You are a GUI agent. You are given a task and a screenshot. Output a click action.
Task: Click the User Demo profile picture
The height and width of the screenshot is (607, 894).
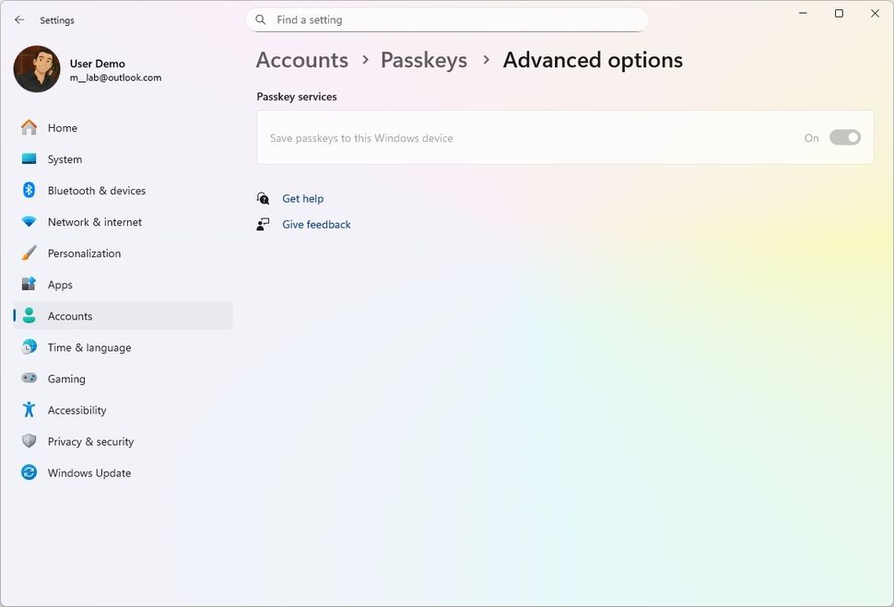coord(37,69)
